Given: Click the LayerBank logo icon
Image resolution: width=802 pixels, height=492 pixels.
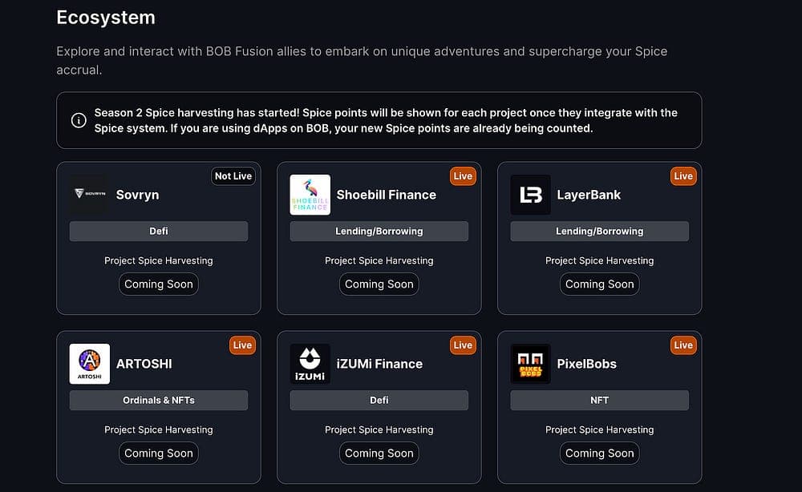Looking at the screenshot, I should [530, 195].
